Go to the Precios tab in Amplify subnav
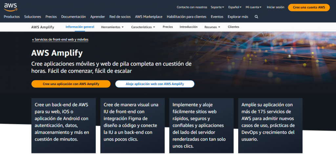The width and height of the screenshot is (336, 154). click(168, 27)
